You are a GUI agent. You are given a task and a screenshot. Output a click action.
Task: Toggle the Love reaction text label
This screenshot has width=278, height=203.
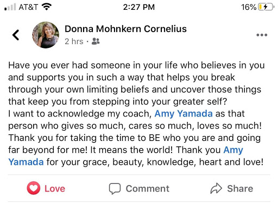[x=55, y=188]
